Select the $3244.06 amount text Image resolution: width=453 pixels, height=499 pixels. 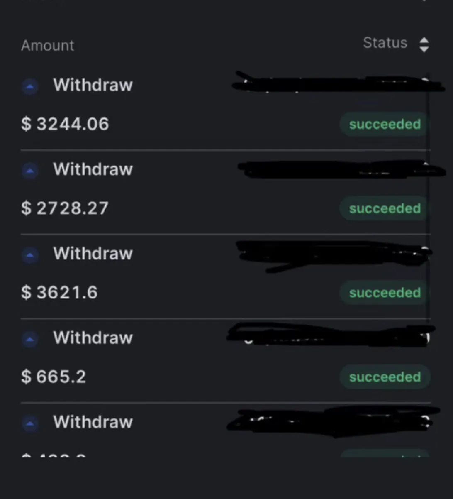click(65, 124)
